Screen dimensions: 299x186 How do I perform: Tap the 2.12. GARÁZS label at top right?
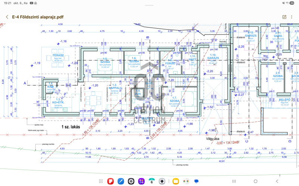pos(250,34)
